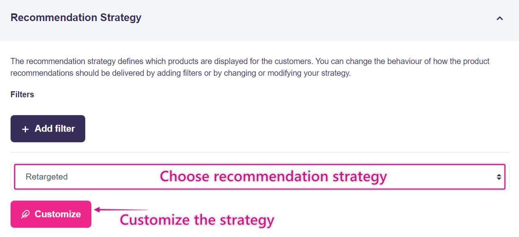This screenshot has height=237, width=519.
Task: Click the 'Add filter' label text
Action: coord(54,129)
